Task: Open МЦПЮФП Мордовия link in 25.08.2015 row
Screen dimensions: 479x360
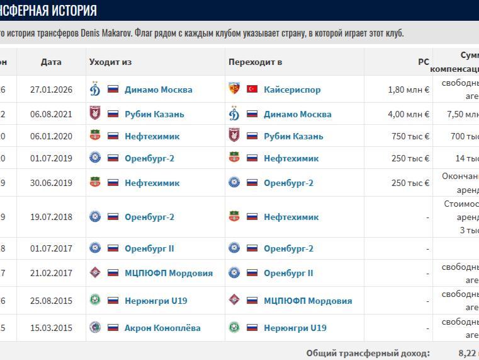Action: 308,300
